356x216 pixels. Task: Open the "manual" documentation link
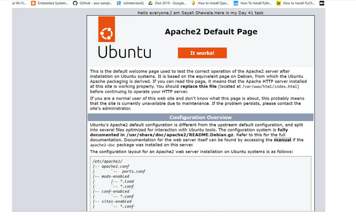click(x=282, y=140)
